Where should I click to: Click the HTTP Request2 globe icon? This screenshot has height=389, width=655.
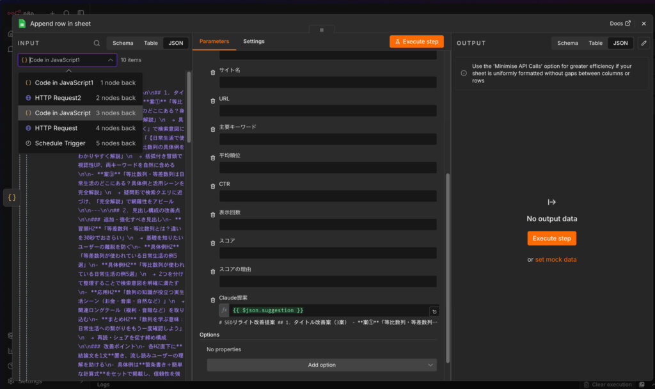28,98
